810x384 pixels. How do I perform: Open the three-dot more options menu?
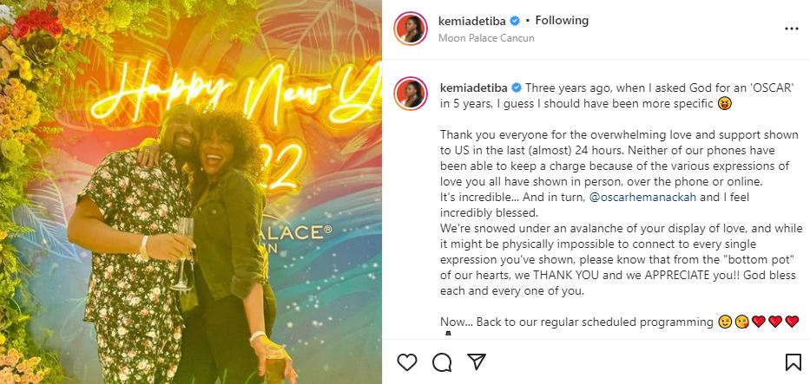(791, 29)
